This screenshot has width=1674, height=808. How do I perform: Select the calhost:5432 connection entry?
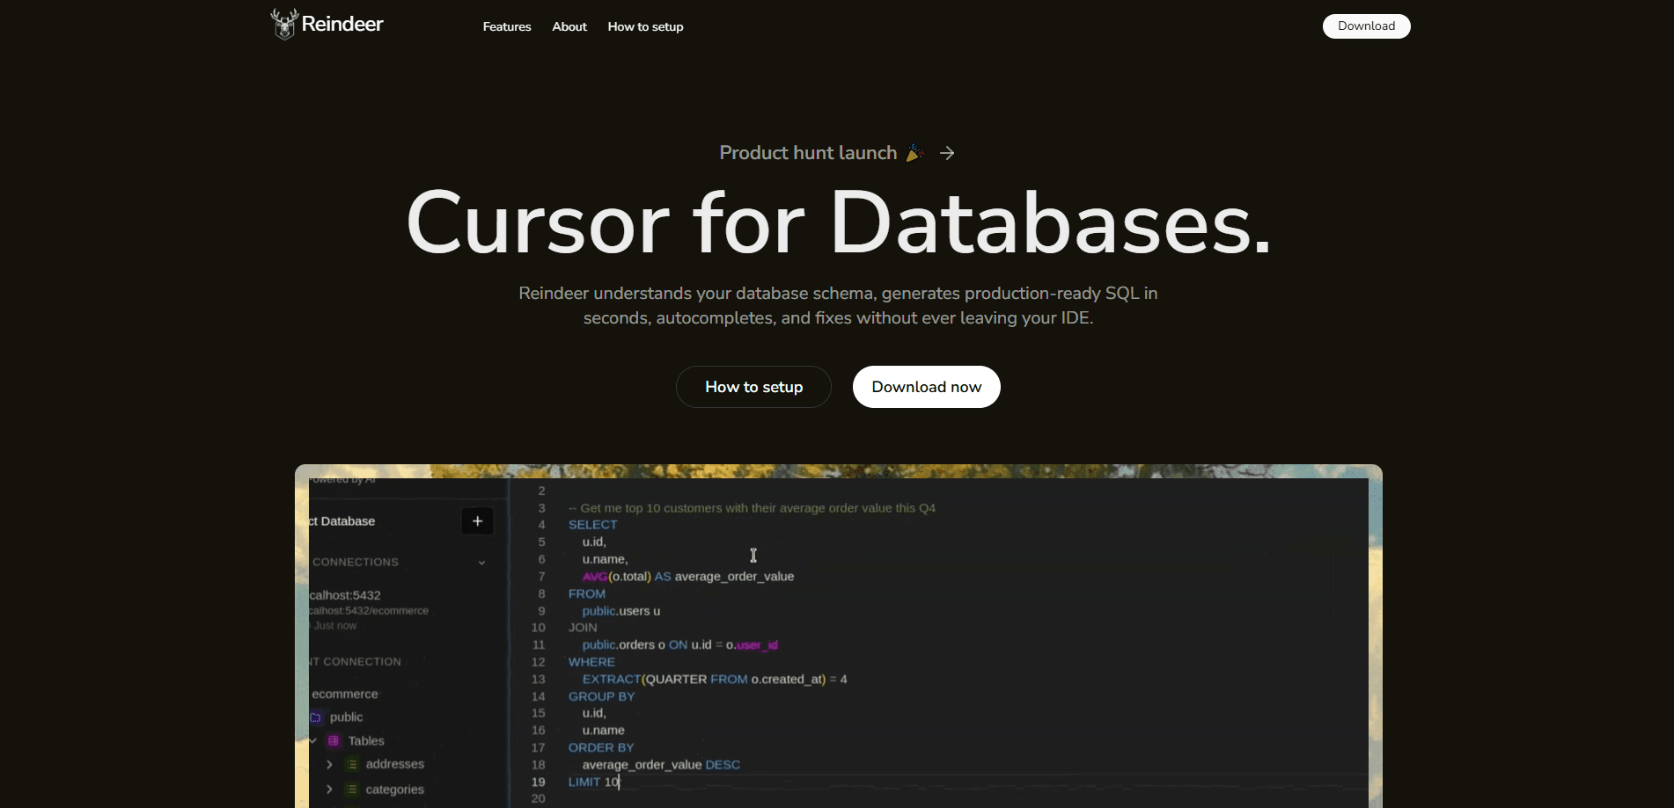[x=345, y=595]
